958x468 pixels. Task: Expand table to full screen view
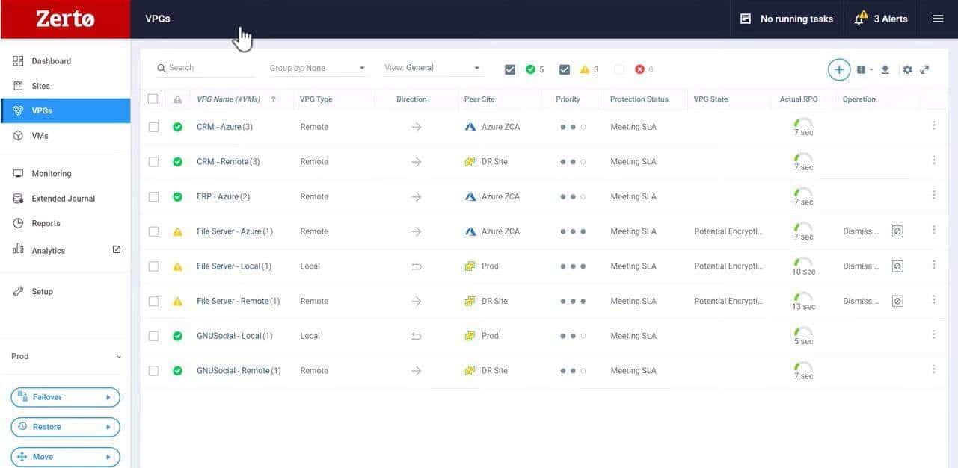click(925, 69)
